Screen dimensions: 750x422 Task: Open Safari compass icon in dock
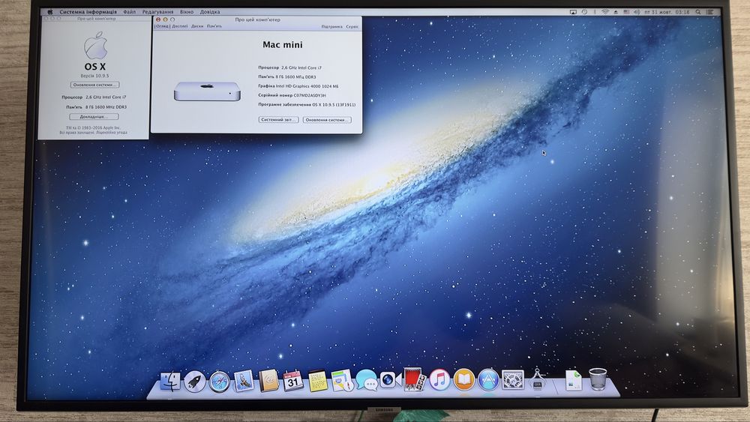219,382
